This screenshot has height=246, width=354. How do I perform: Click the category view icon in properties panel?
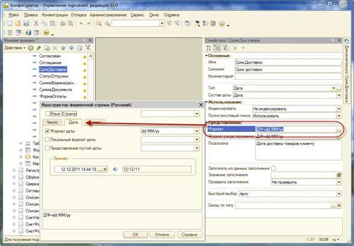coord(217,47)
